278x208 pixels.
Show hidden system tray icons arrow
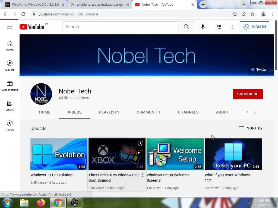point(244,203)
